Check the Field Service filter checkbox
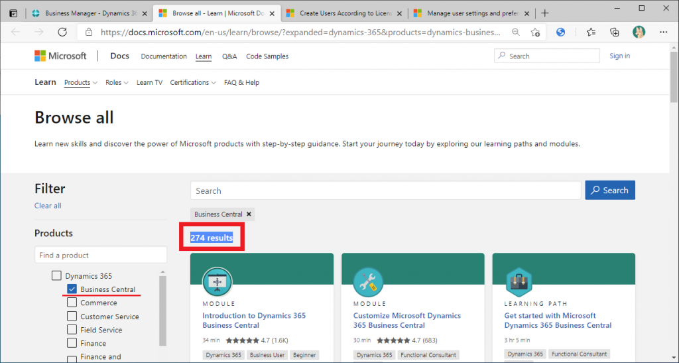The height and width of the screenshot is (363, 679). [x=72, y=330]
